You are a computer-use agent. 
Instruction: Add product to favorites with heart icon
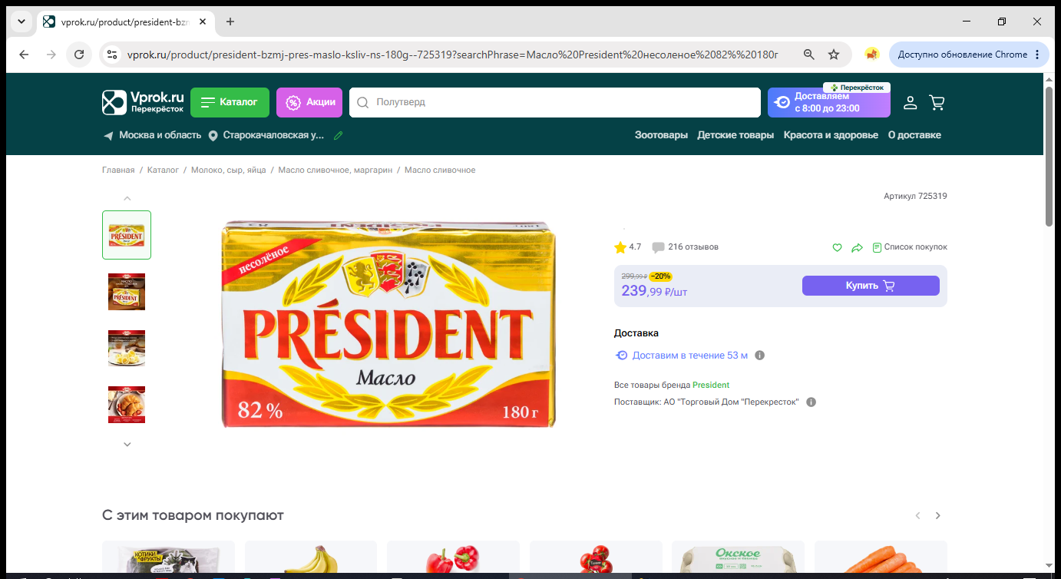click(x=838, y=247)
